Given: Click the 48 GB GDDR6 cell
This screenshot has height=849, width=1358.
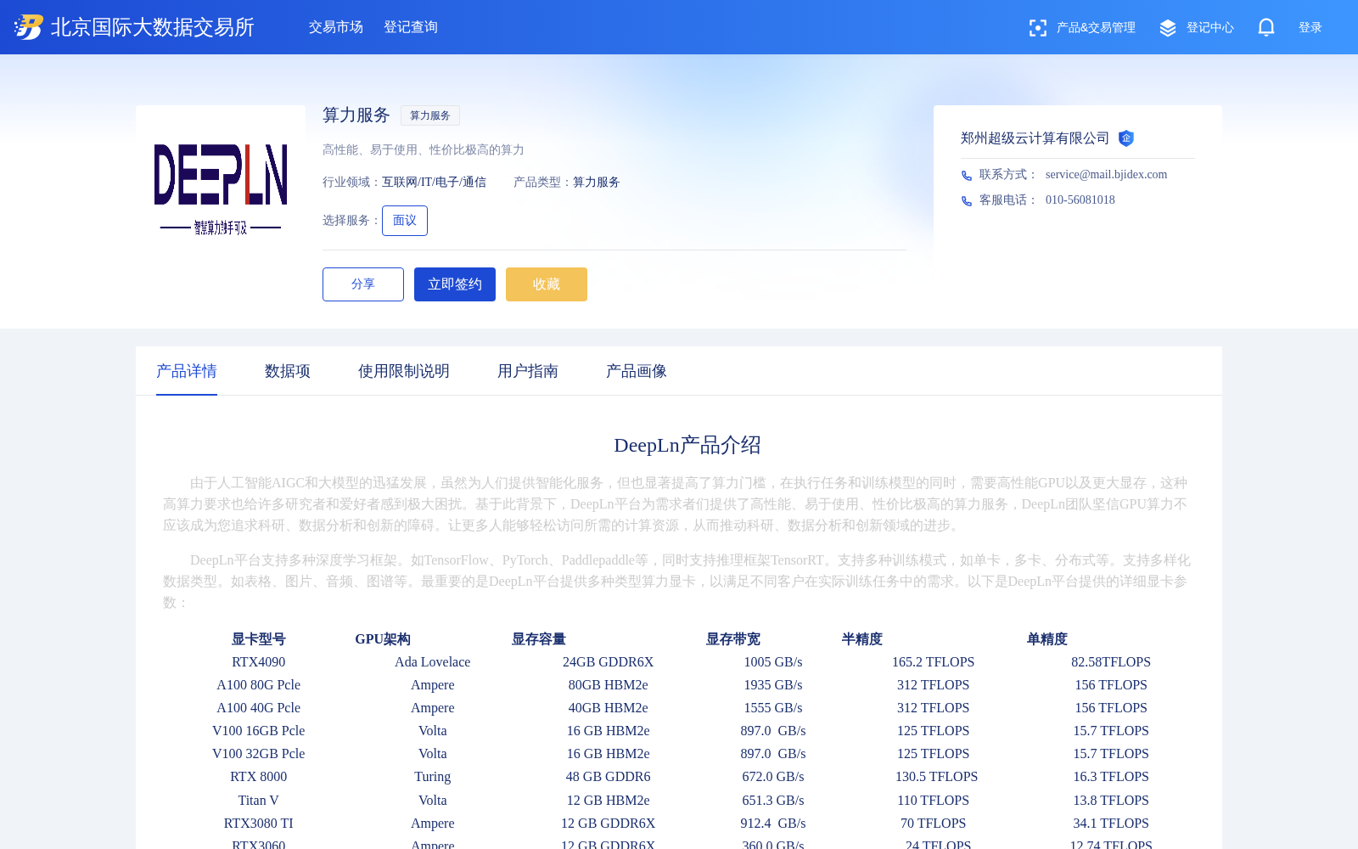Looking at the screenshot, I should point(609,777).
